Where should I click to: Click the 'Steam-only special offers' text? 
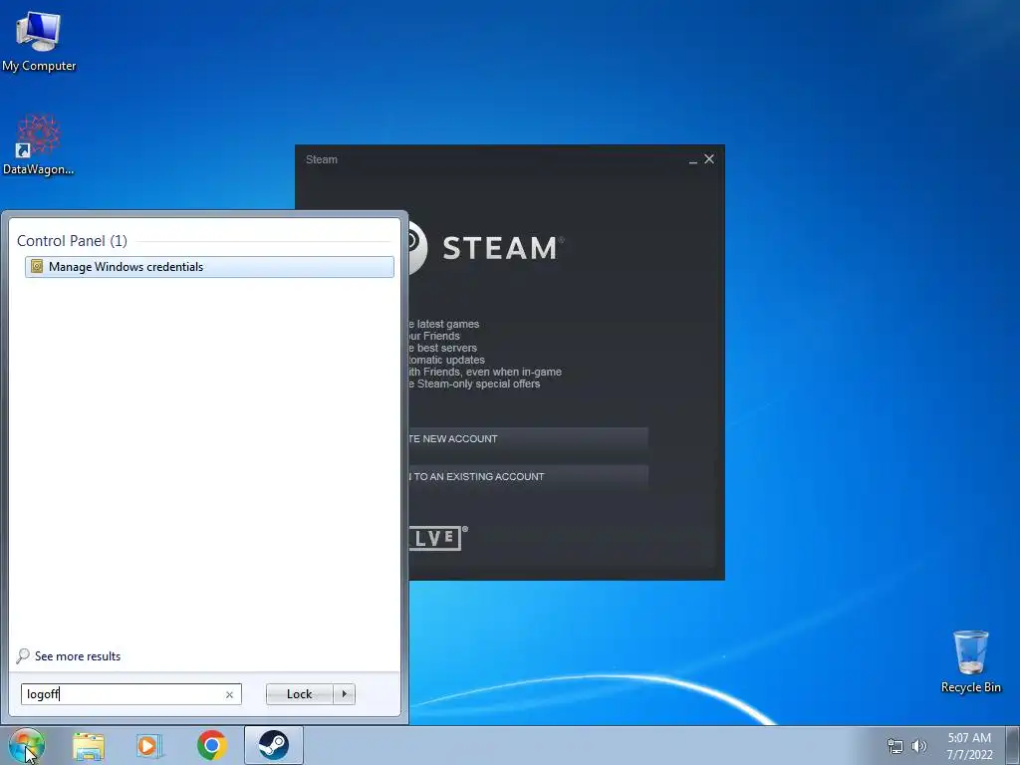(x=478, y=383)
